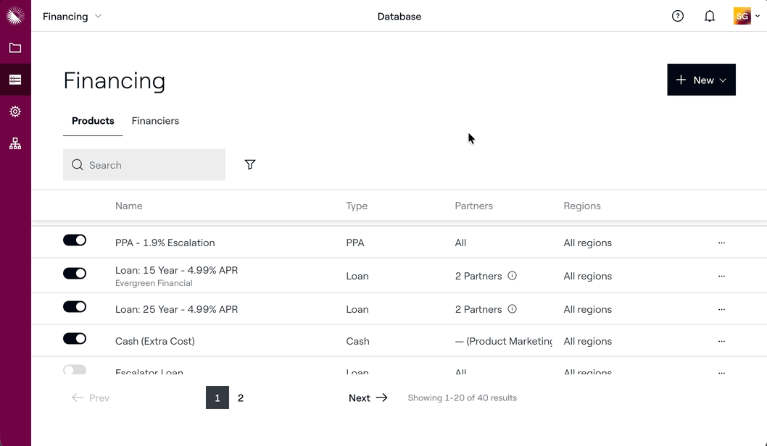Expand the Financing dropdown in header
The width and height of the screenshot is (767, 446).
pyautogui.click(x=72, y=16)
